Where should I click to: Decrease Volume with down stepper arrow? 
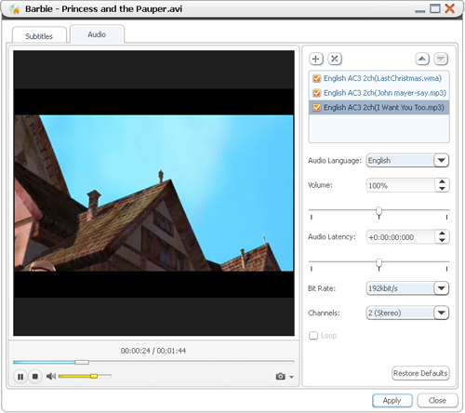442,189
